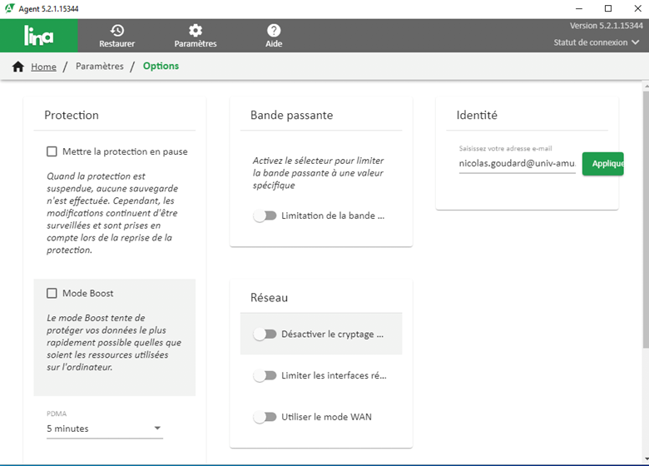This screenshot has height=466, width=649.
Task: Click the Home house icon in breadcrumb
Action: click(x=18, y=67)
